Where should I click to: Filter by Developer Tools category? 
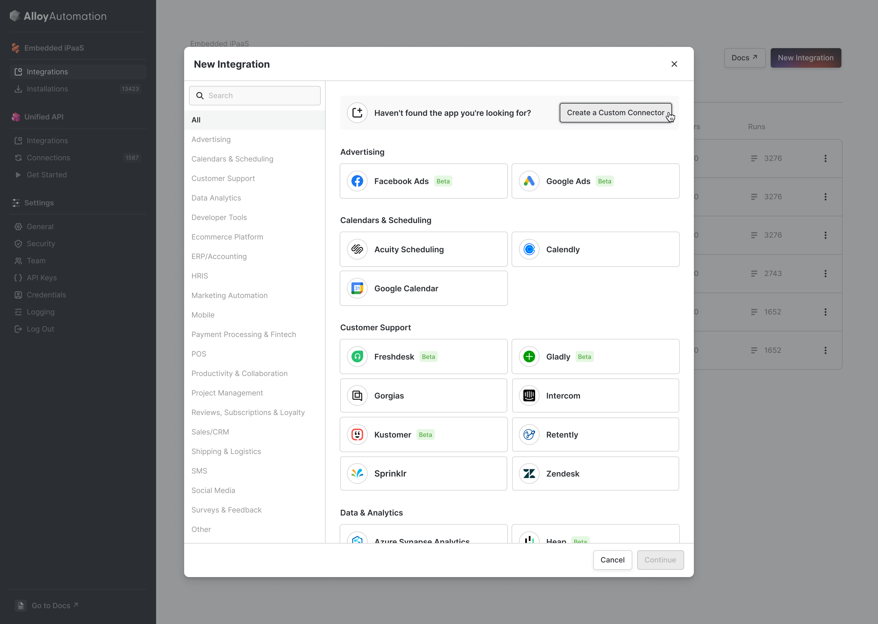point(255,218)
